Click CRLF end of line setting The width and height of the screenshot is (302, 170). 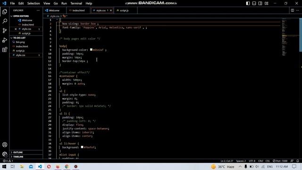point(260,161)
